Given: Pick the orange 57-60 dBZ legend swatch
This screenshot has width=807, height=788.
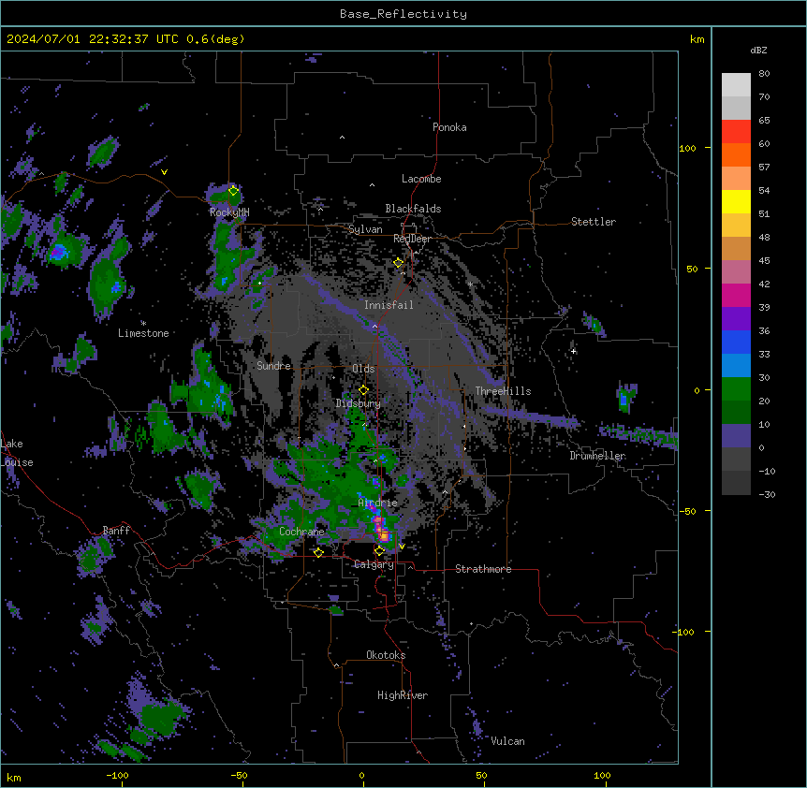Looking at the screenshot, I should (x=736, y=154).
